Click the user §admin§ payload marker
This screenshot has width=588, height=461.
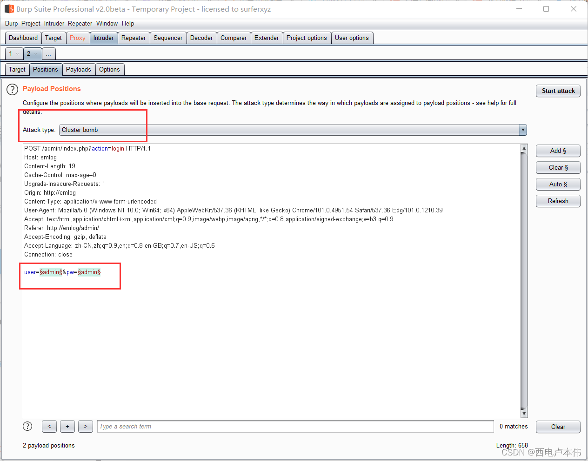pos(51,272)
